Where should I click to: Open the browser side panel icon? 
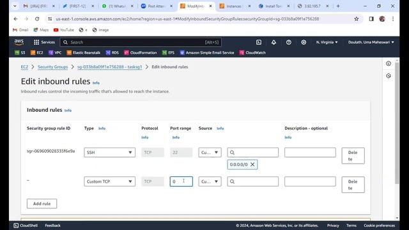point(371,19)
